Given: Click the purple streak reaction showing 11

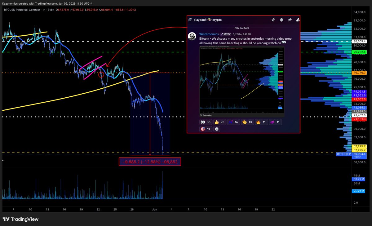Looking at the screenshot, I should (275, 122).
